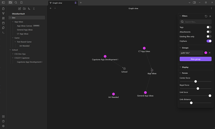The width and height of the screenshot is (215, 129).
Task: Open the command palette terminal icon
Action: 3,32
